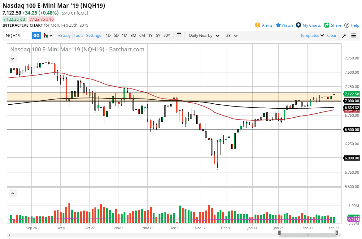Screen dimensions: 362x239
Task: Open the calendar date selector
Action: (179, 35)
